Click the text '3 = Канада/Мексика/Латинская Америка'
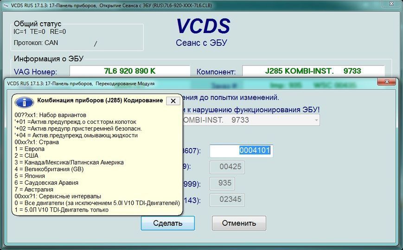The image size is (403, 250). [69, 162]
